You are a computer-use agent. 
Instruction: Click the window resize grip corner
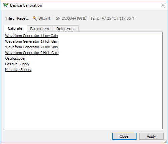(166, 142)
